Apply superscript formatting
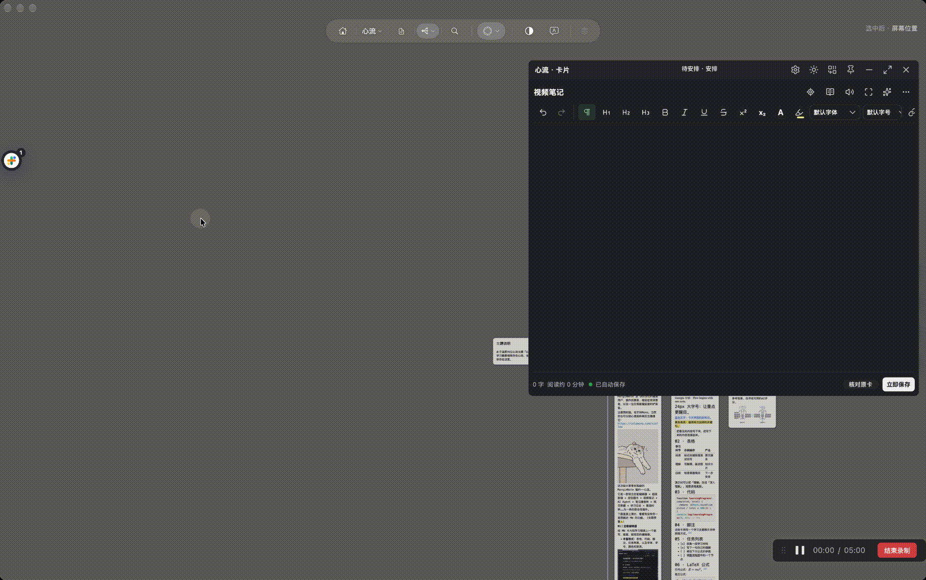The image size is (926, 580). coord(743,112)
